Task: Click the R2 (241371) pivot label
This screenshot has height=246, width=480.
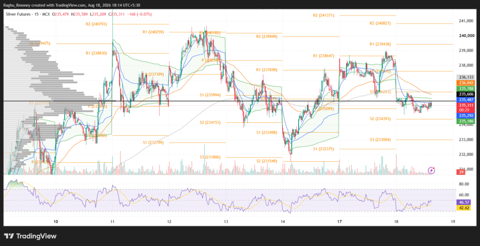Action: tap(323, 15)
